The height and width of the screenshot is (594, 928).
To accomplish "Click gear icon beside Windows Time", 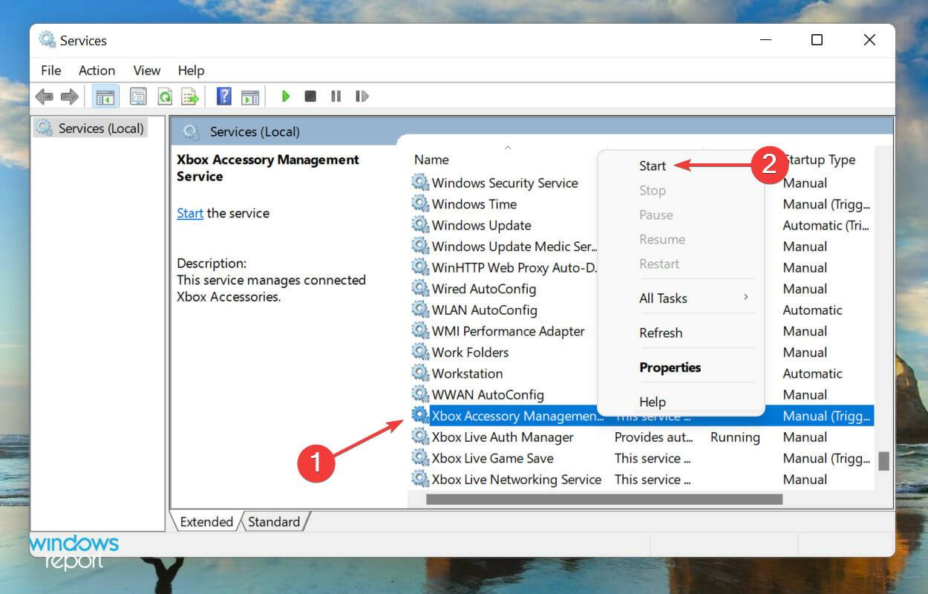I will coord(420,203).
